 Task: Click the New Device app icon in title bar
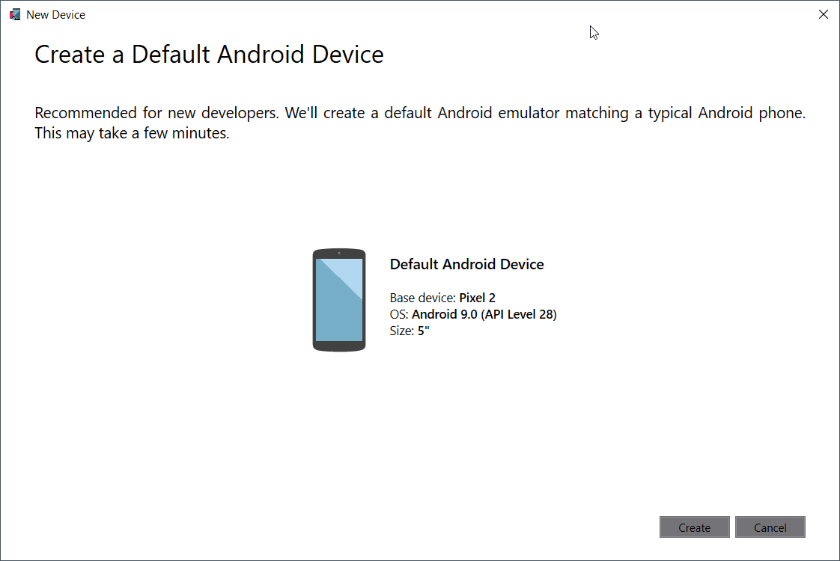point(15,14)
